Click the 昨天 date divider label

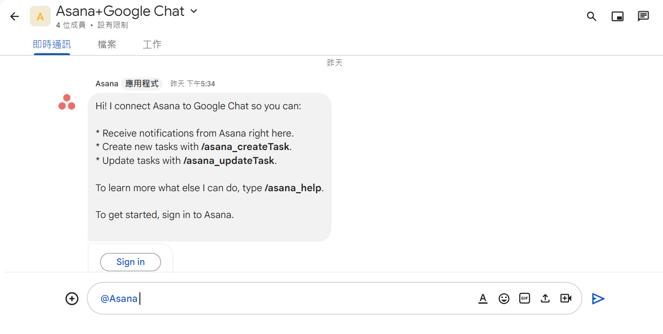[335, 63]
